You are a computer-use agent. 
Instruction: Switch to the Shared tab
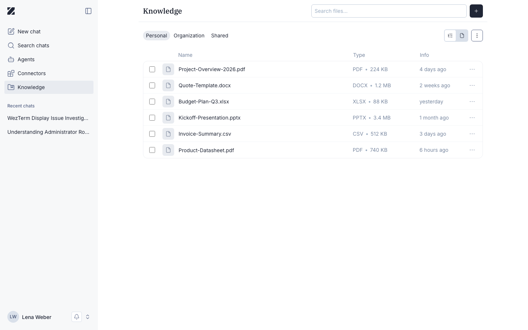pos(220,36)
